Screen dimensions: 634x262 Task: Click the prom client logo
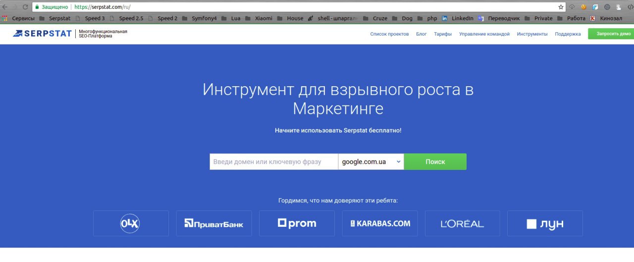(x=297, y=223)
